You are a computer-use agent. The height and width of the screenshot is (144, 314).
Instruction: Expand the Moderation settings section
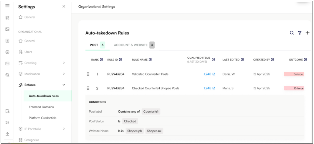click(x=64, y=74)
